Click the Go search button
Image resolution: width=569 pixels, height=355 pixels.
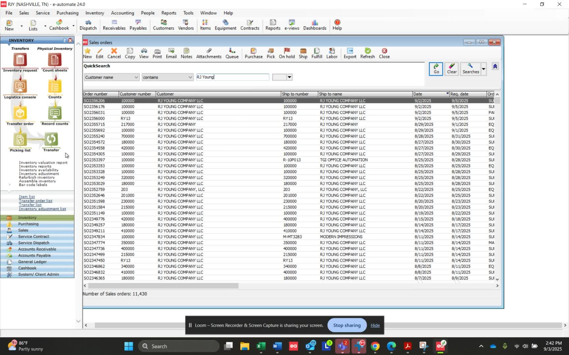pos(436,69)
